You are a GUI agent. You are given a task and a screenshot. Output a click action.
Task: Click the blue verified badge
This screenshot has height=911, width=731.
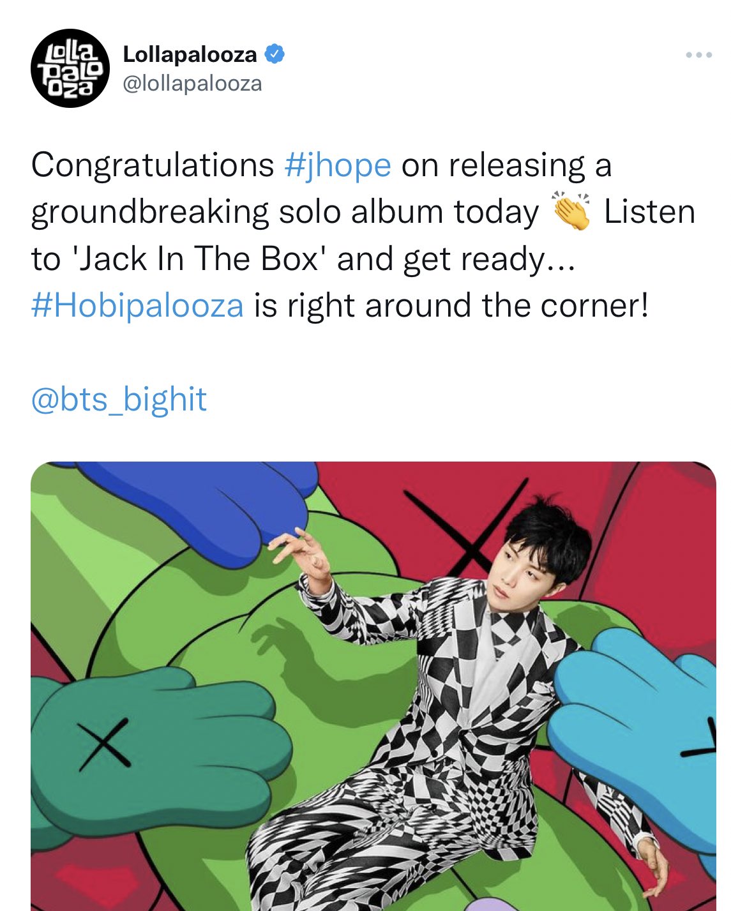point(275,54)
